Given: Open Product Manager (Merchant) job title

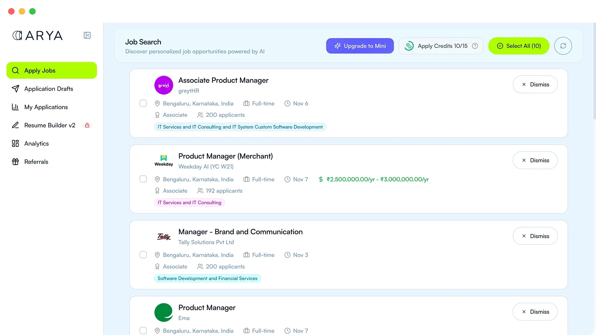Looking at the screenshot, I should click(225, 156).
